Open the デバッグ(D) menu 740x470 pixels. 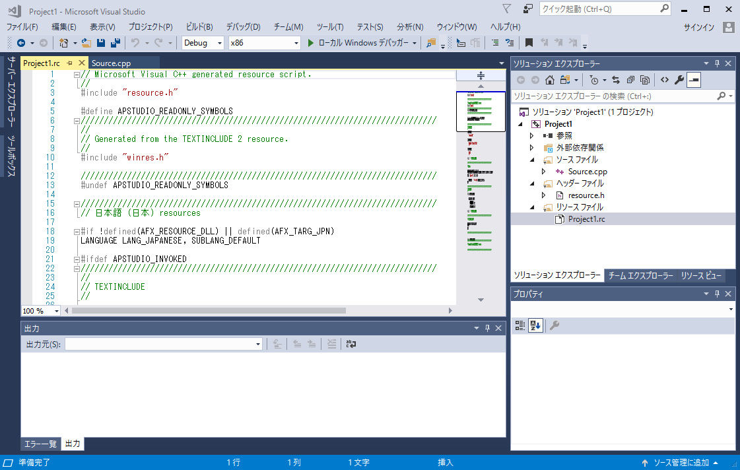click(243, 27)
